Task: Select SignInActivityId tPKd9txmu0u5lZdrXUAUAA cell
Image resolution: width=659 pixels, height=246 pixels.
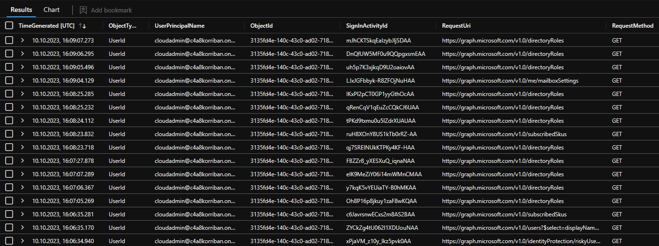Action: click(x=381, y=121)
